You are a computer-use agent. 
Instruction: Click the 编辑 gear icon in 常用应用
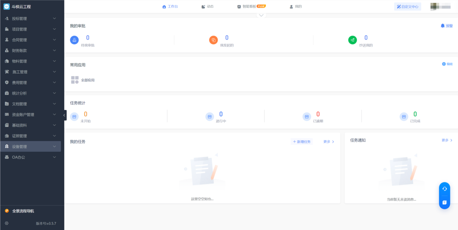[x=444, y=64]
